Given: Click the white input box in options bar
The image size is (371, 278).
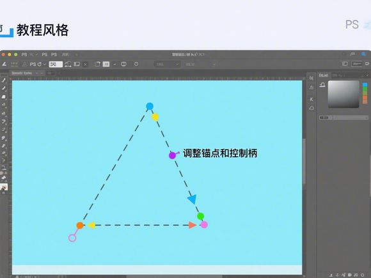Looking at the screenshot, I should (x=56, y=65).
